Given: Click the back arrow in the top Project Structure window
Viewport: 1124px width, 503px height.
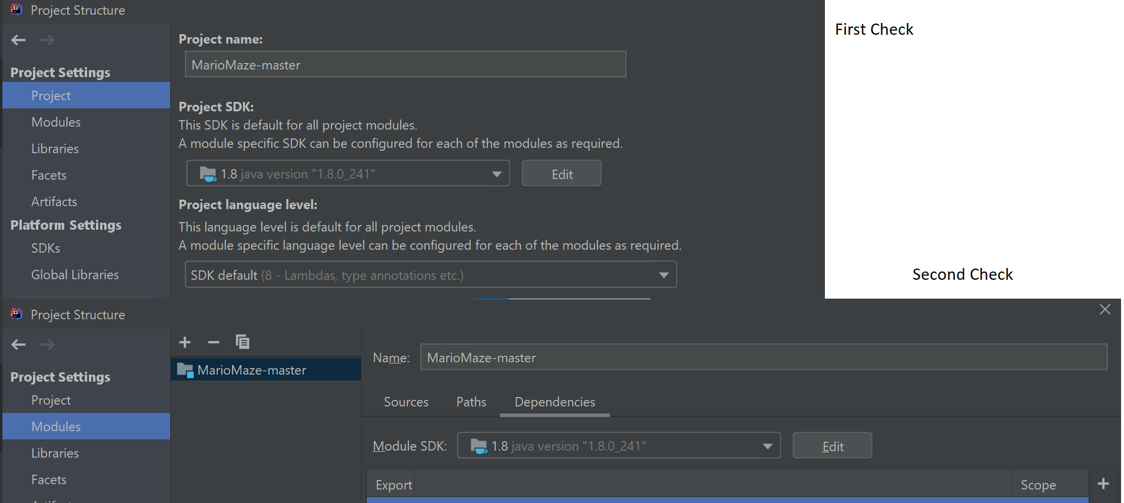Looking at the screenshot, I should [19, 40].
